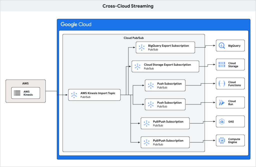
Task: Select the BigQuery Export Subscription Pub/Sub icon
Action: (142, 47)
